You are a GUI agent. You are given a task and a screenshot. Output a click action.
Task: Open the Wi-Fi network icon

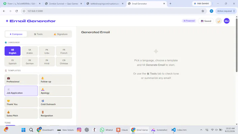click(212, 130)
